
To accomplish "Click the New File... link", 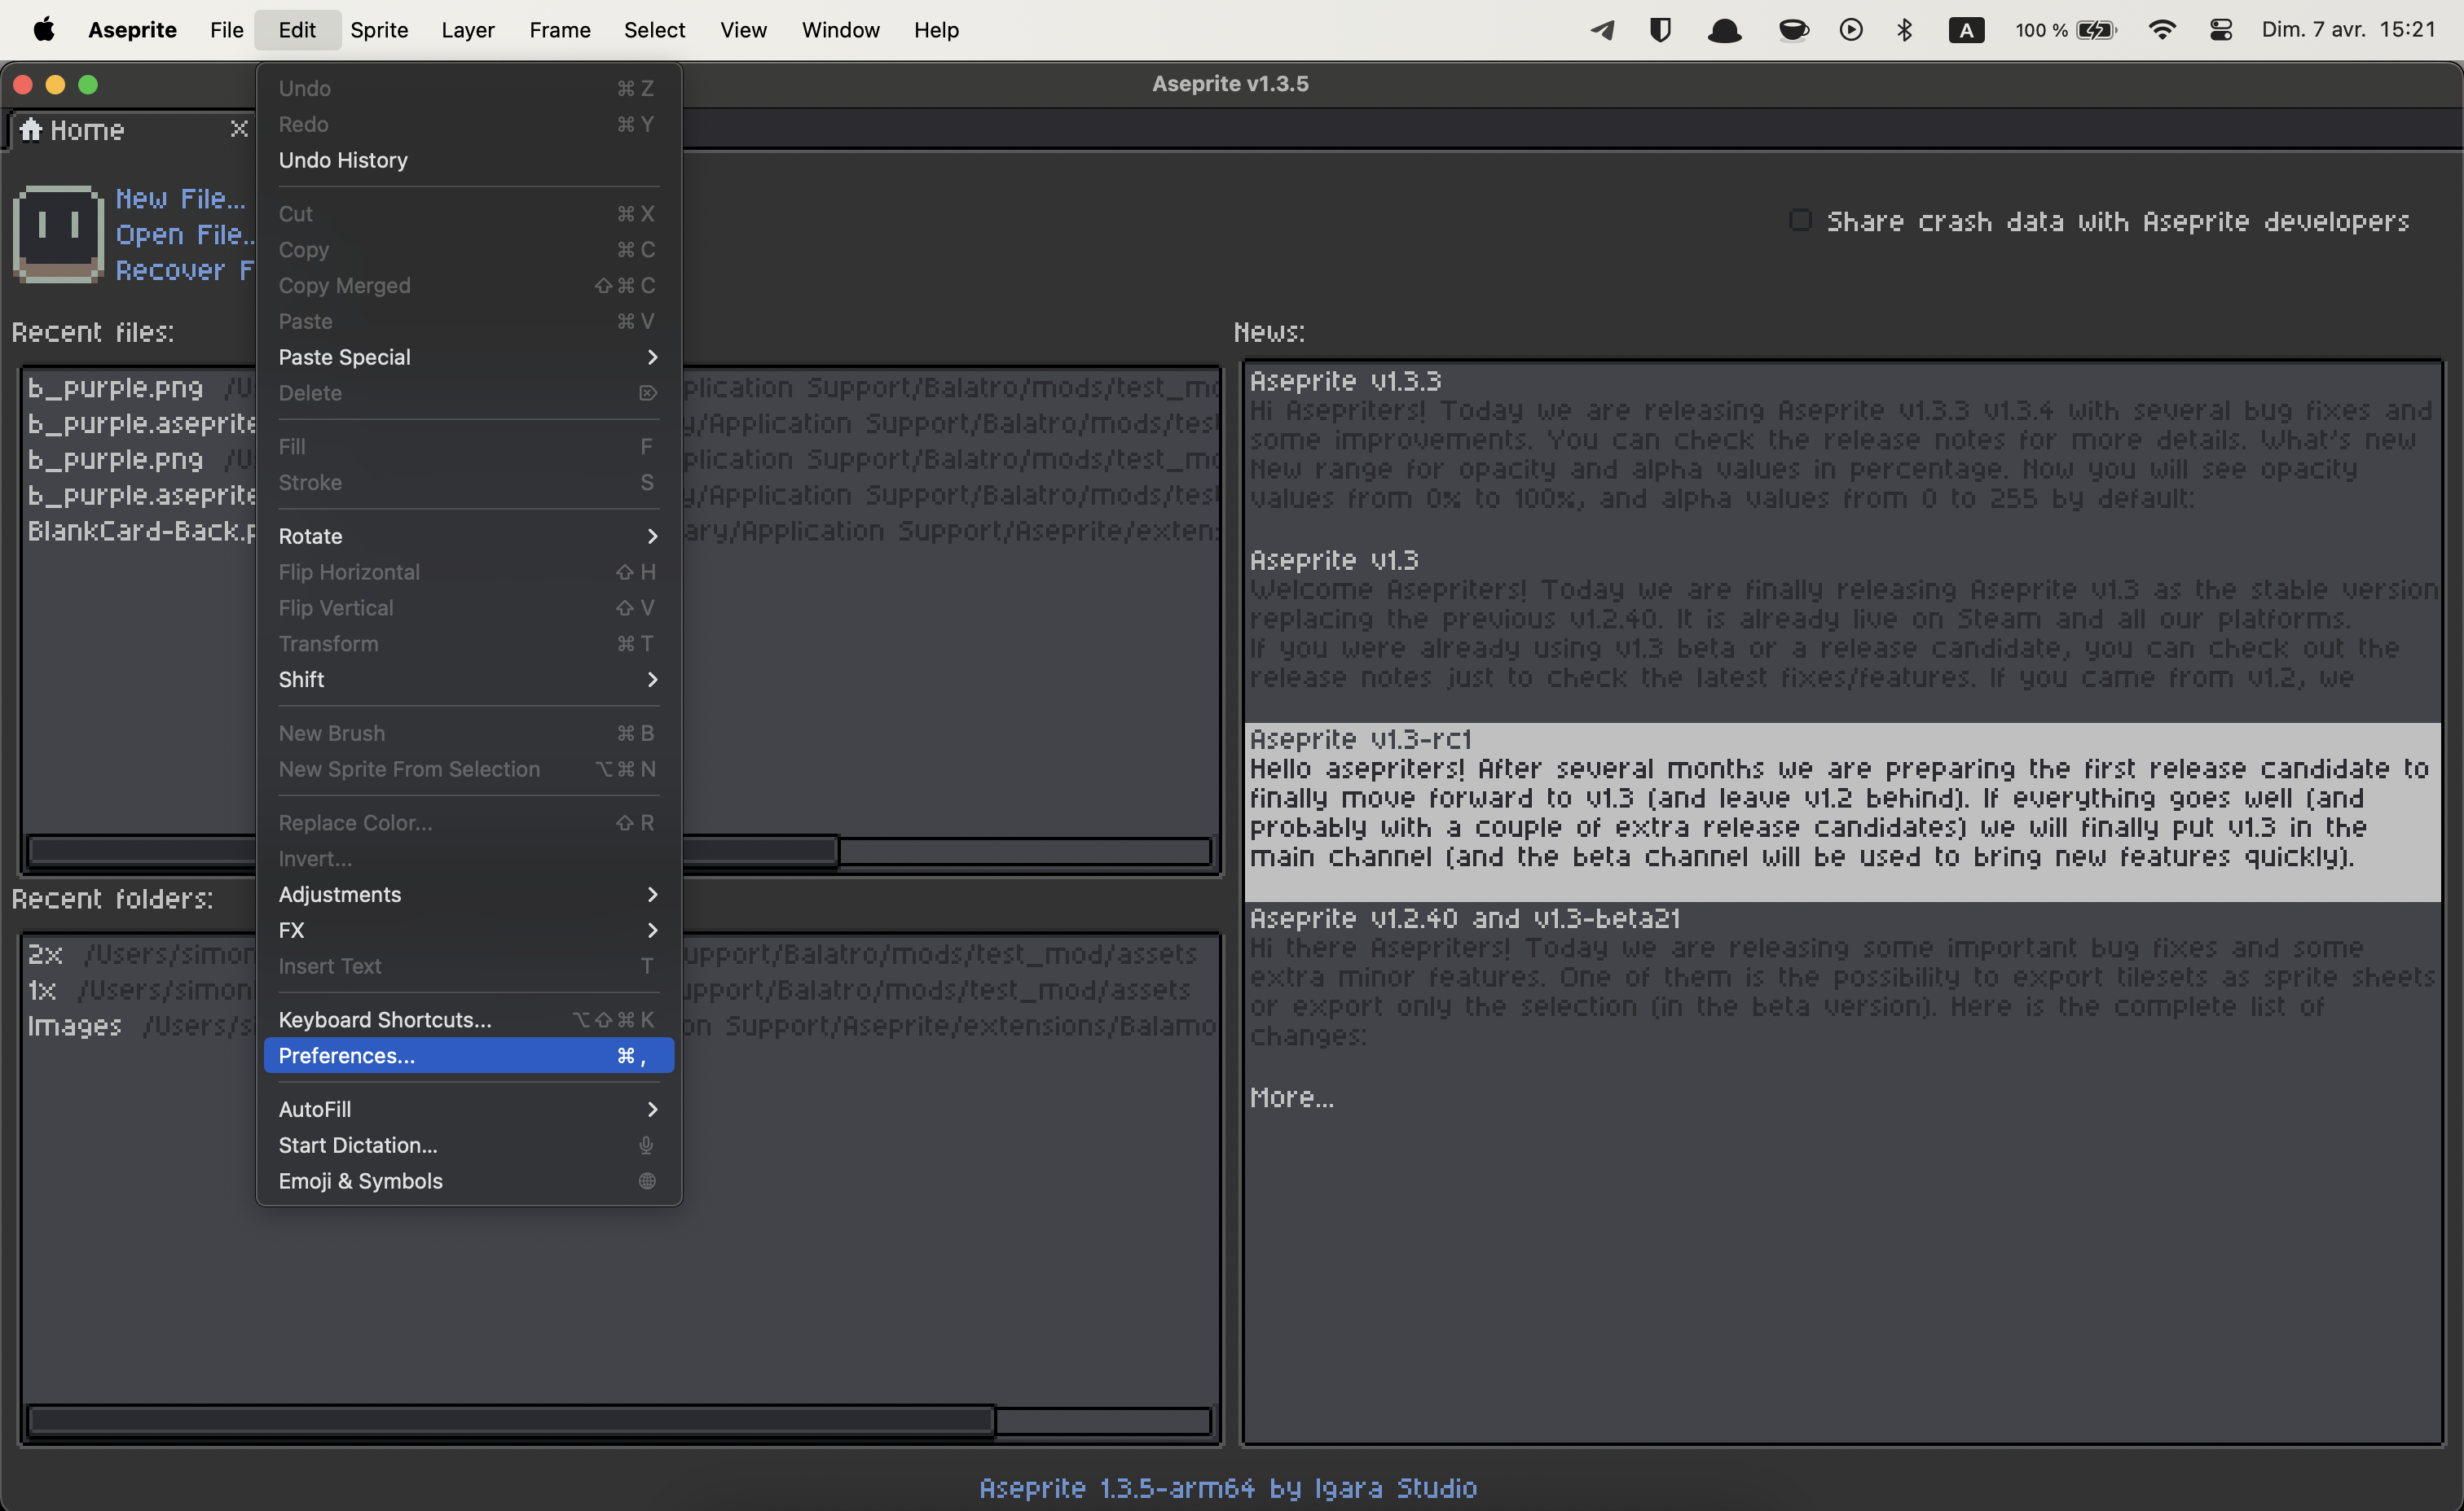I will (x=180, y=199).
